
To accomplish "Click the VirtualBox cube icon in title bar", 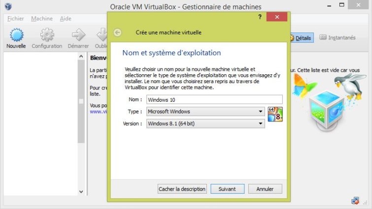I will point(8,6).
